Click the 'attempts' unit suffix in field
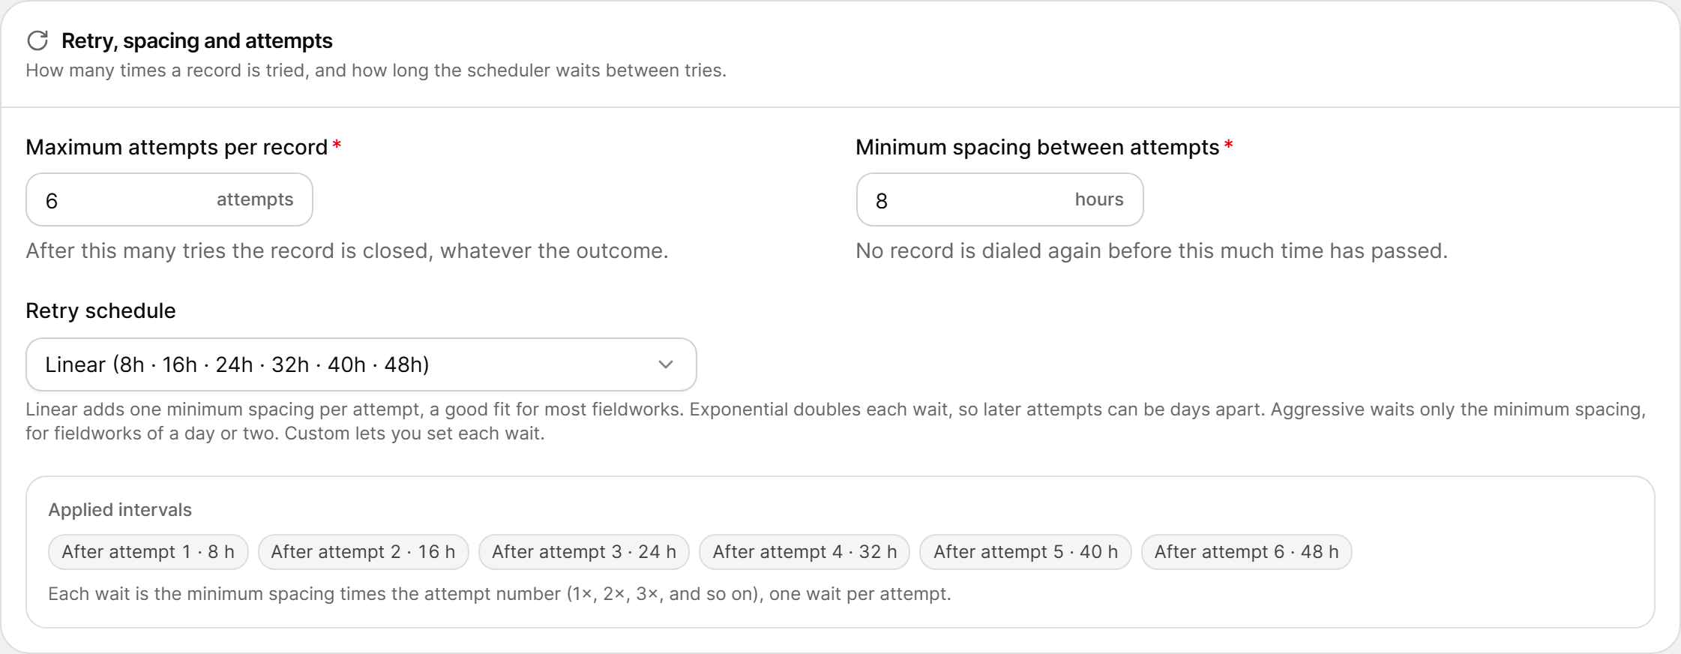Image resolution: width=1681 pixels, height=654 pixels. pos(255,199)
